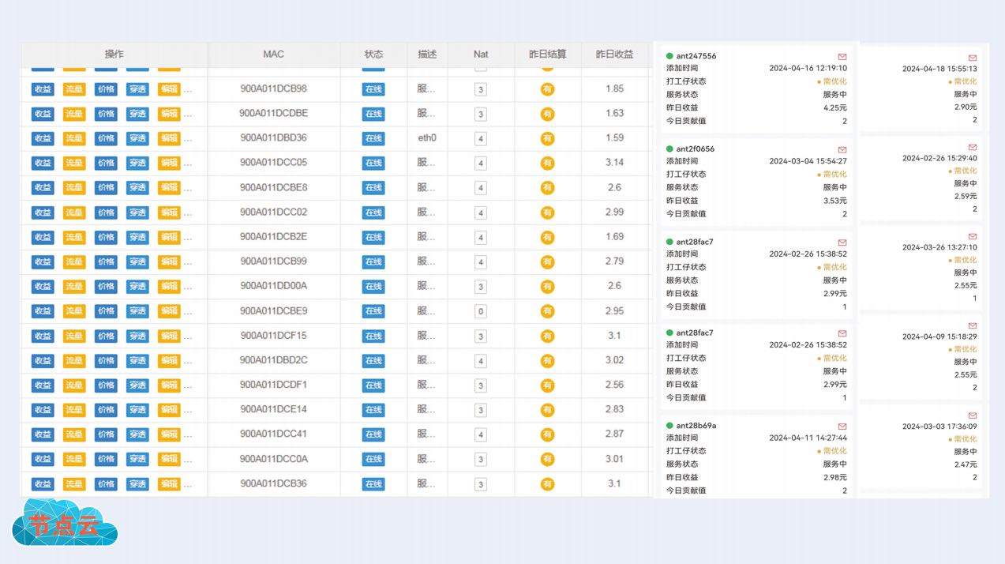The image size is (1005, 564).
Task: Click mail icon above 2024-04-18 15:55:13 card
Action: click(973, 58)
